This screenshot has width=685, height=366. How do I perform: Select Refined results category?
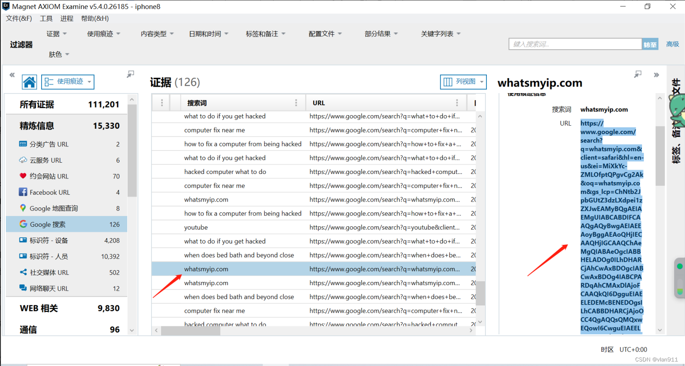click(67, 126)
